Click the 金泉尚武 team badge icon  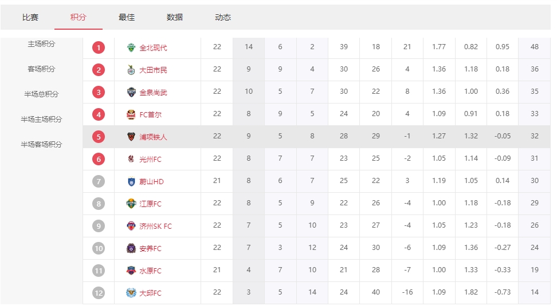pos(131,92)
